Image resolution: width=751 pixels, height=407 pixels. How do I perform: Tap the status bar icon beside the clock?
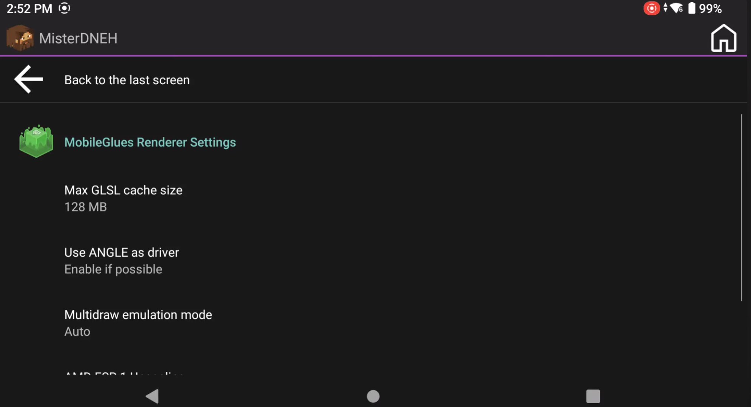pyautogui.click(x=65, y=8)
